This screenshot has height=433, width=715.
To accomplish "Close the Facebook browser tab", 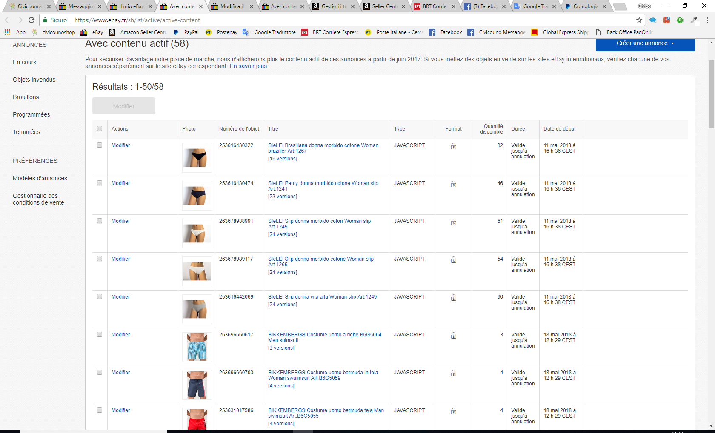I will pyautogui.click(x=504, y=6).
